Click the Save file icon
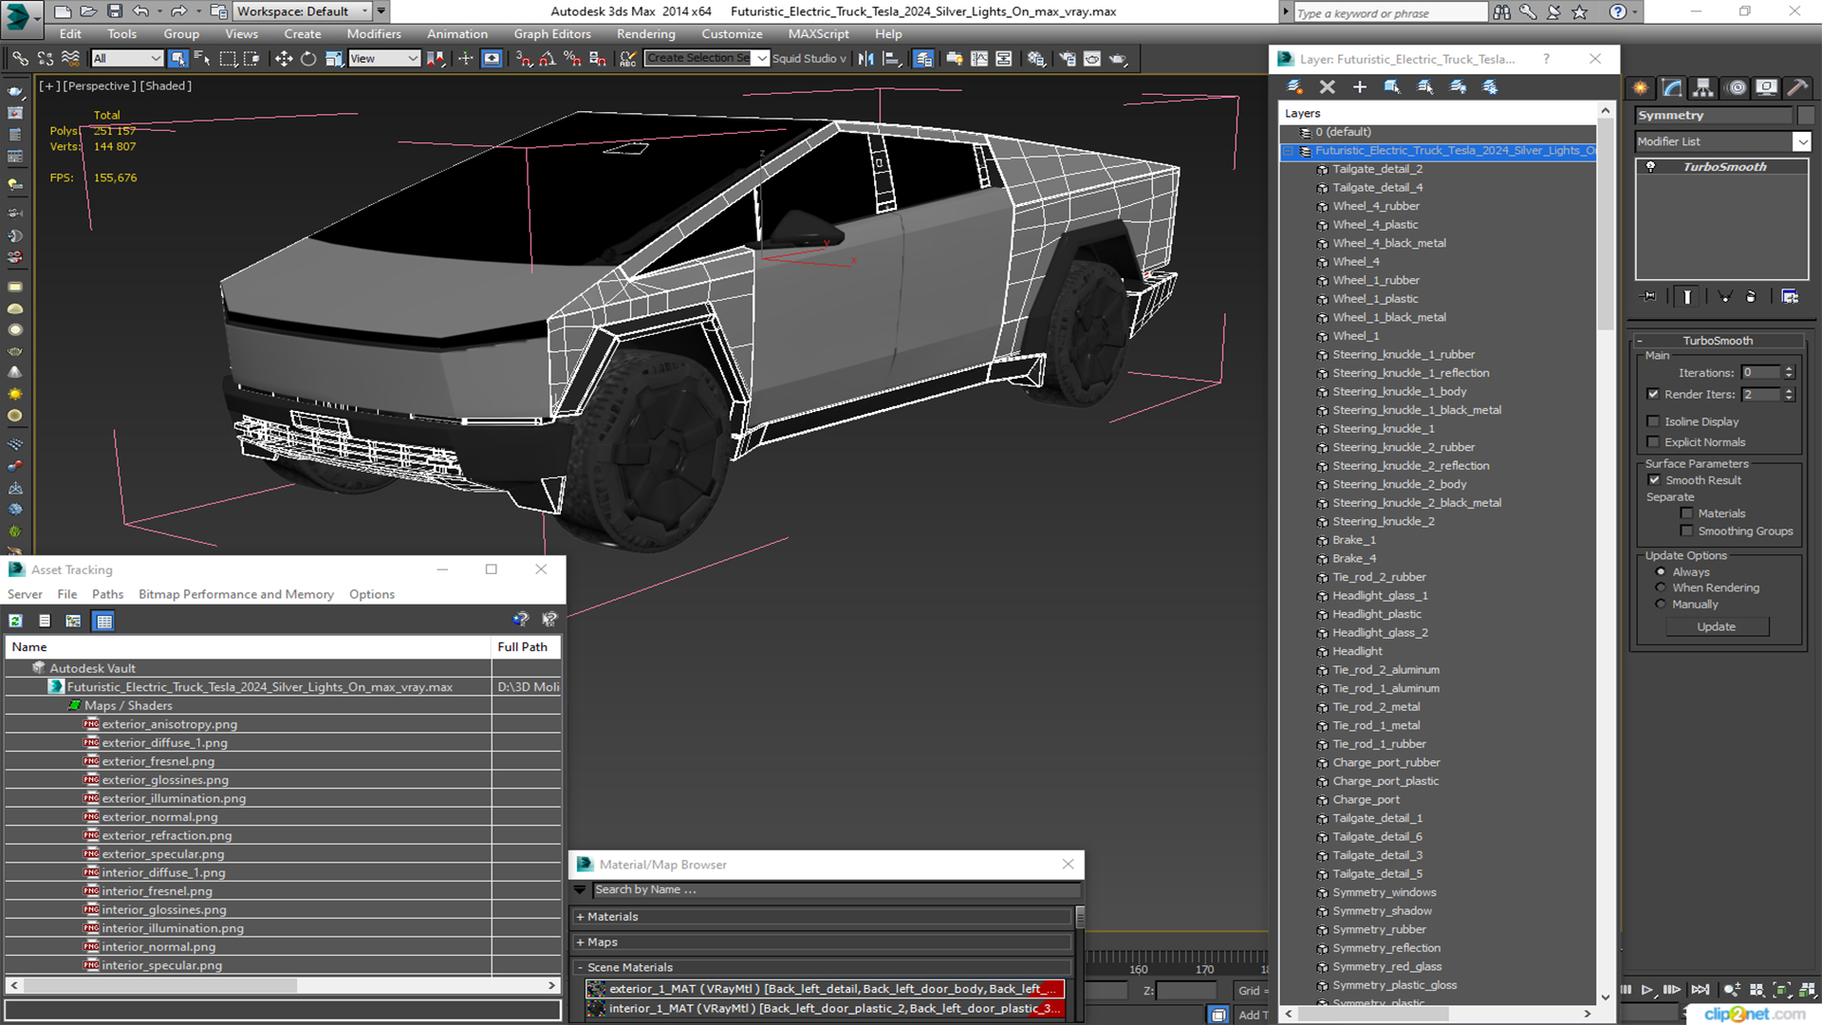Screen dimensions: 1822x1025 pyautogui.click(x=115, y=11)
